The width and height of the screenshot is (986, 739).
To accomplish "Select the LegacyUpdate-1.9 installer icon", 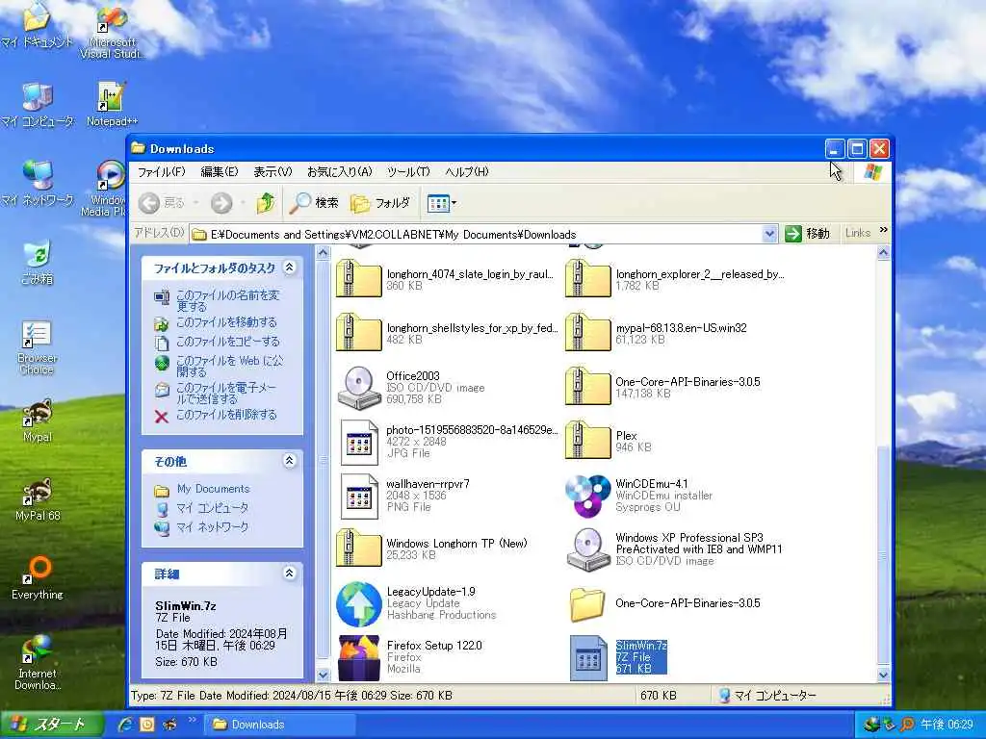I will point(358,603).
